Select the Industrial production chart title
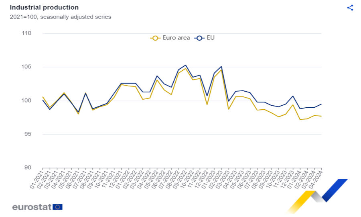 click(44, 8)
